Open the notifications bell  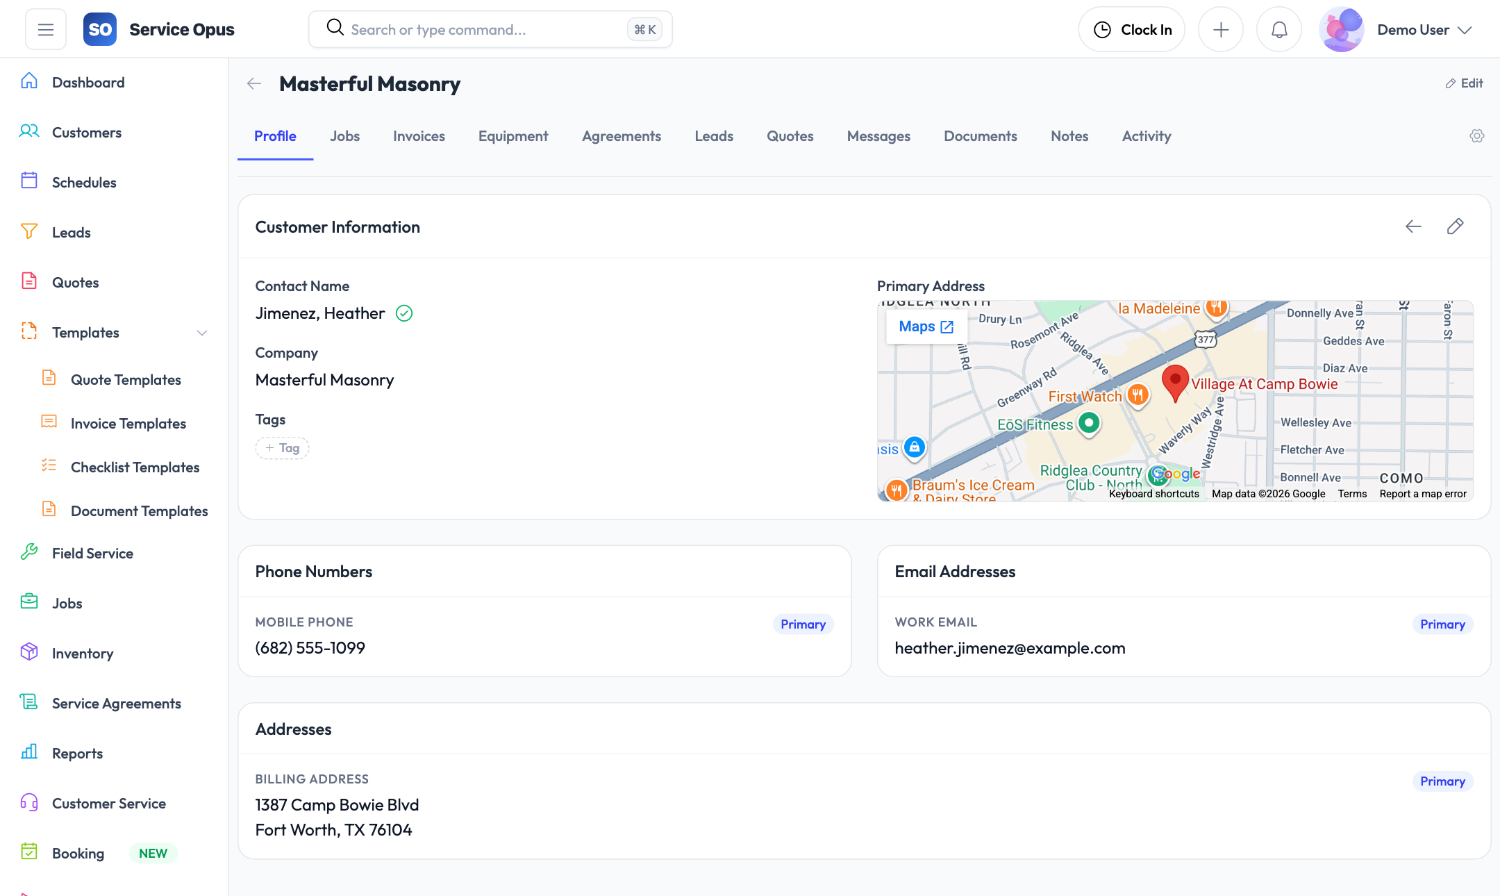pos(1278,28)
